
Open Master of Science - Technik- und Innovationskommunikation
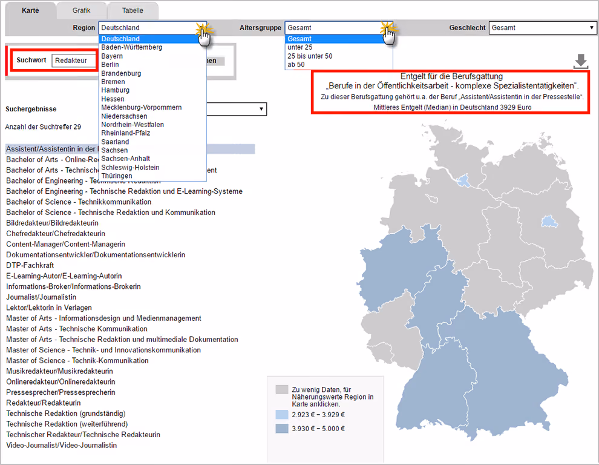click(x=103, y=350)
